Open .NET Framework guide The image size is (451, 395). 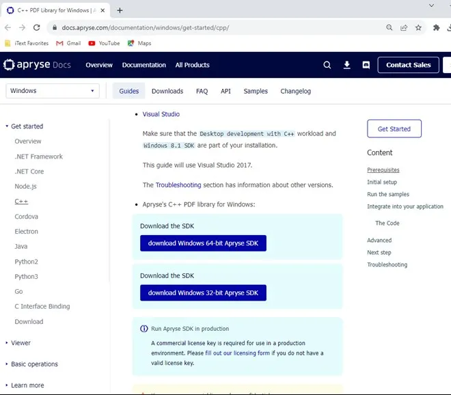(x=38, y=156)
